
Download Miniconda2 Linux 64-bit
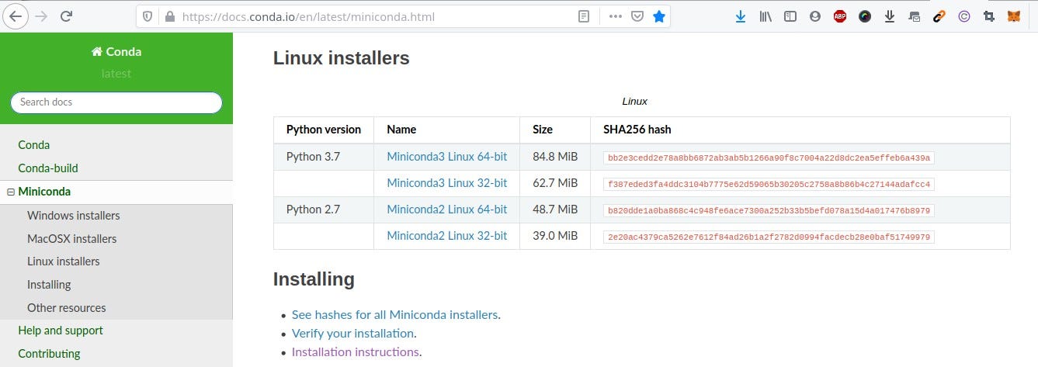point(447,209)
